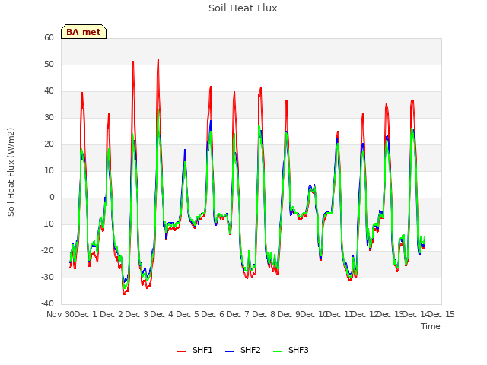Toggle the SHF1 legend entry
This screenshot has width=487, height=365.
point(195,350)
